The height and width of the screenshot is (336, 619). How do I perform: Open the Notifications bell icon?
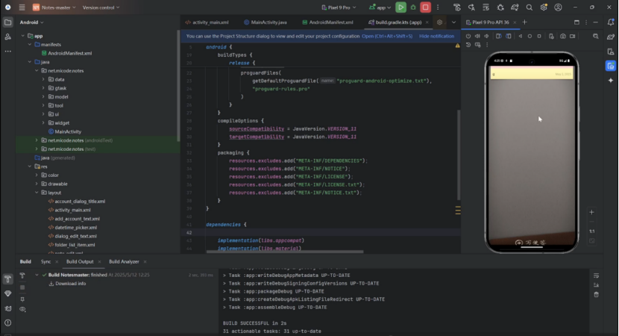pyautogui.click(x=611, y=22)
